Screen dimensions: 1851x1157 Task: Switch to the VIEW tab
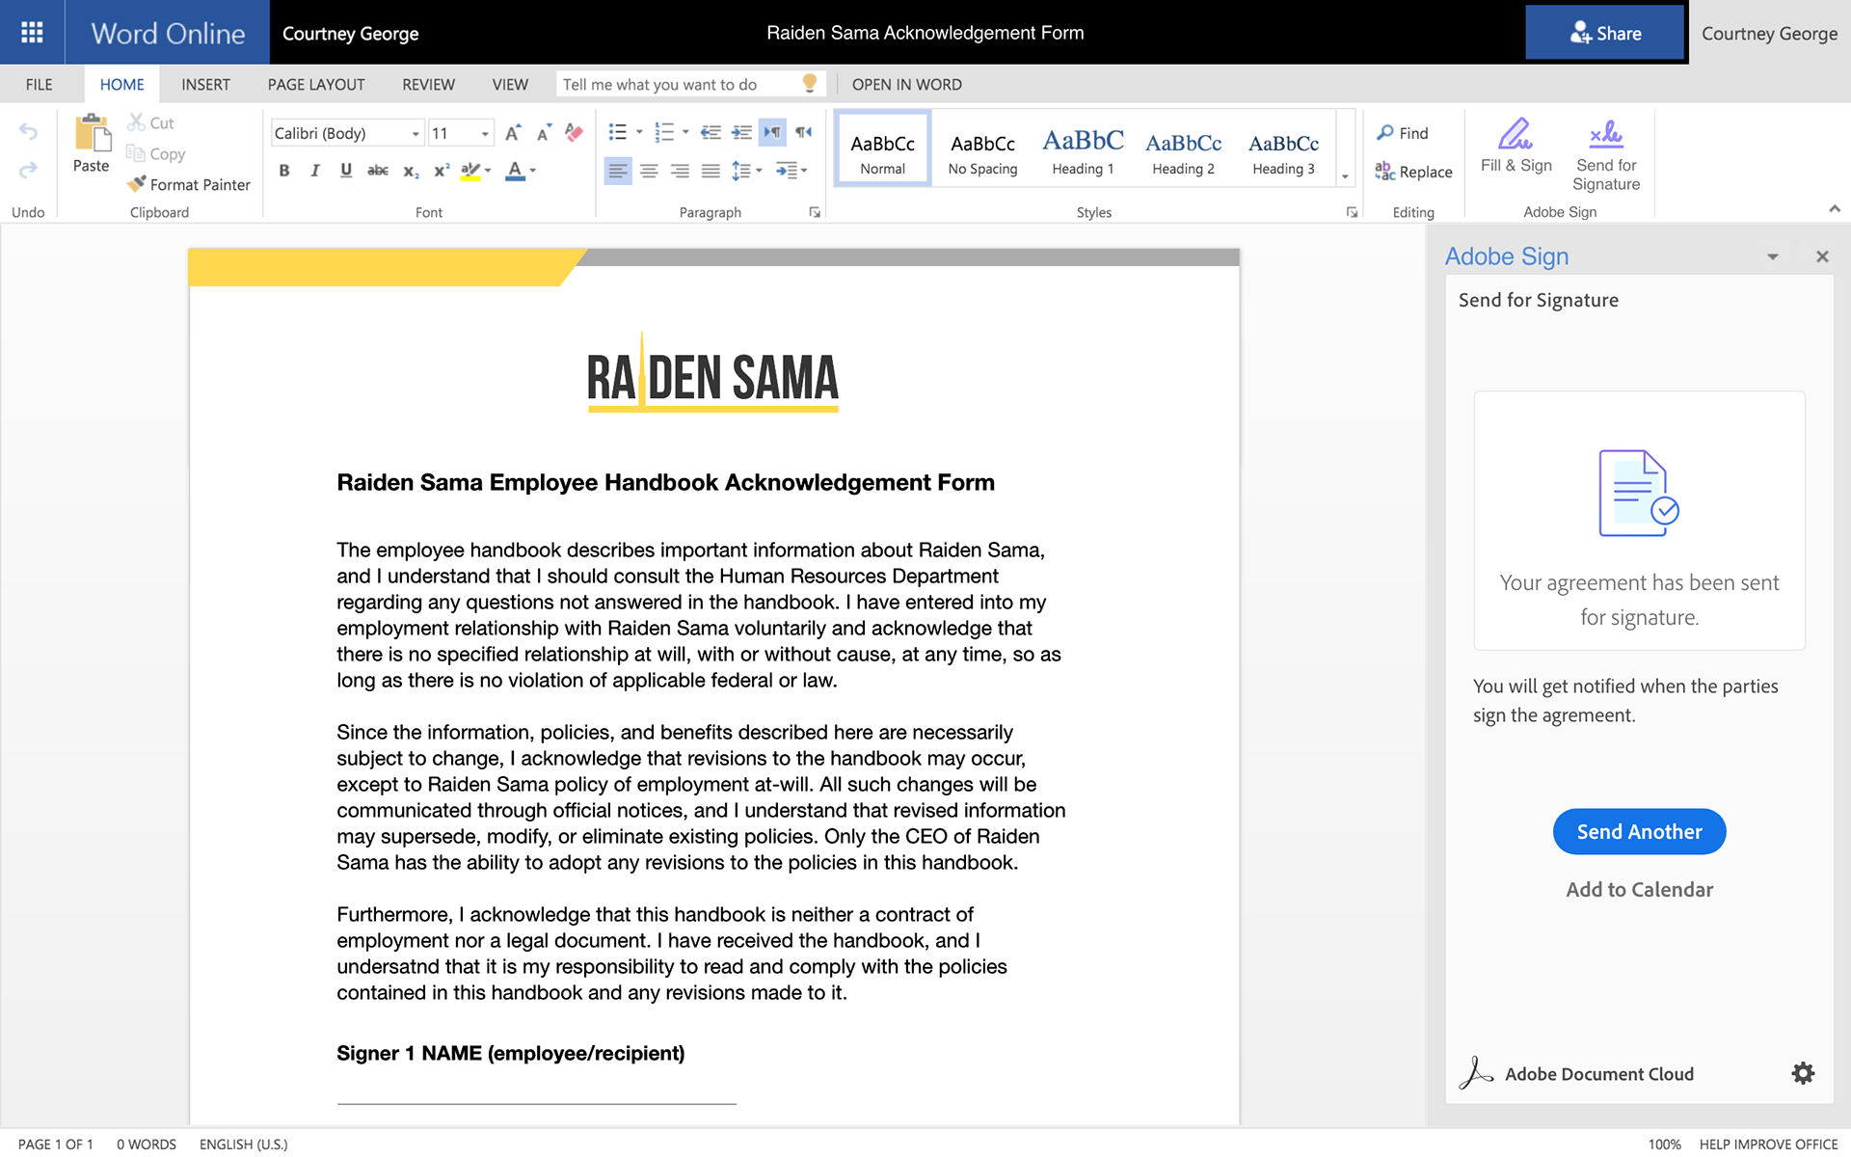[510, 84]
